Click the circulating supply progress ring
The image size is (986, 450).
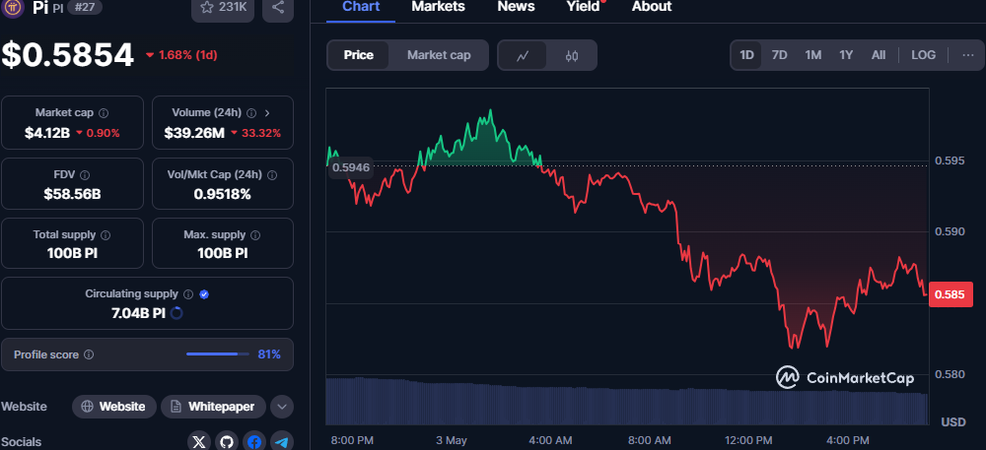[176, 312]
